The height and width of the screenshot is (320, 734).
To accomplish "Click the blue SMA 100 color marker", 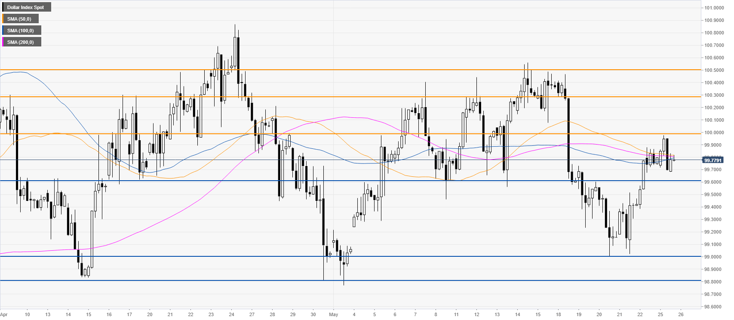I will coord(3,31).
